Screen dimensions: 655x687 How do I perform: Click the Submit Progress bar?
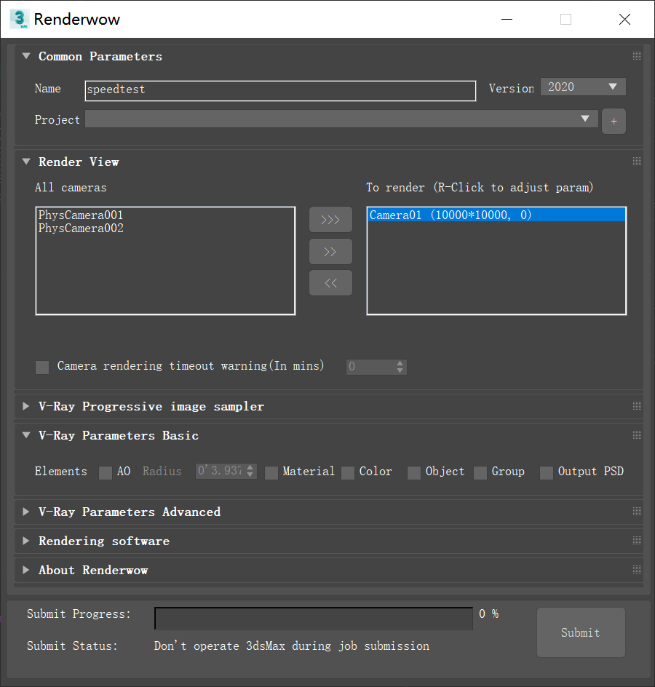314,619
